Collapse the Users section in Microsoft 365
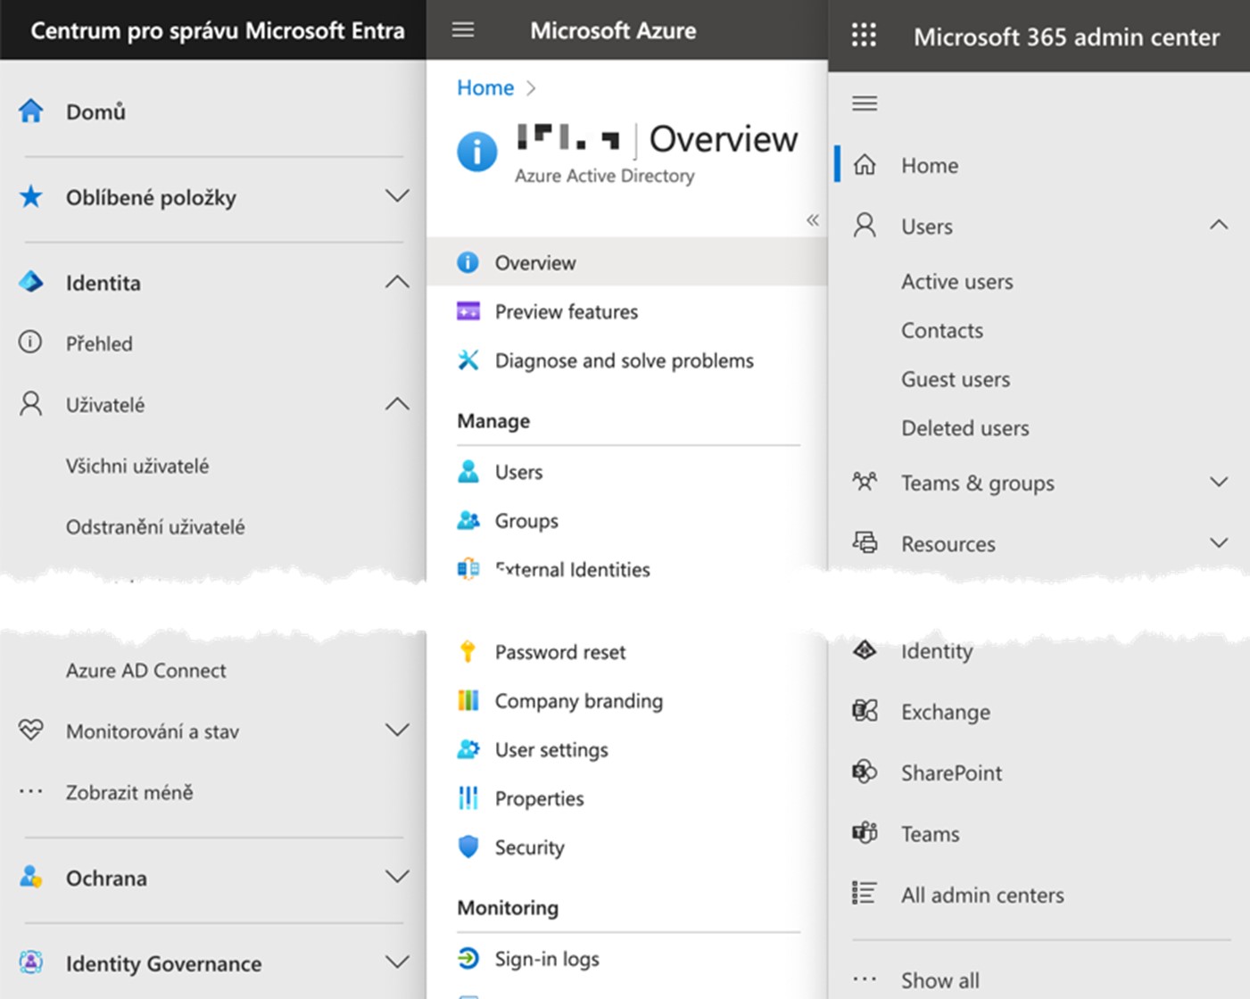The width and height of the screenshot is (1250, 999). point(1219,225)
